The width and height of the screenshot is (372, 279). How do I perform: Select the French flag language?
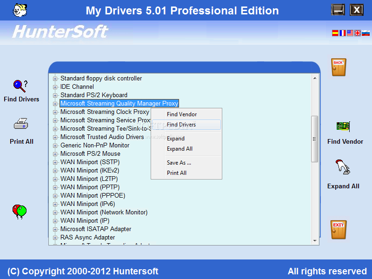click(x=343, y=33)
